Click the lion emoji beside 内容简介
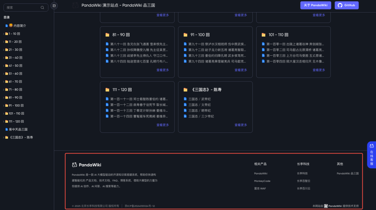 pyautogui.click(x=10, y=25)
